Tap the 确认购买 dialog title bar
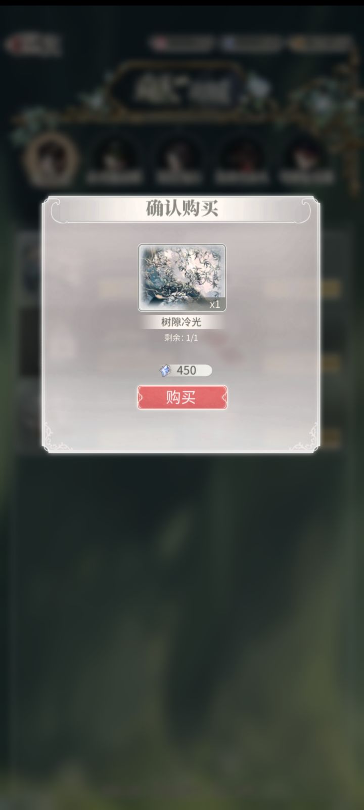 (x=182, y=209)
